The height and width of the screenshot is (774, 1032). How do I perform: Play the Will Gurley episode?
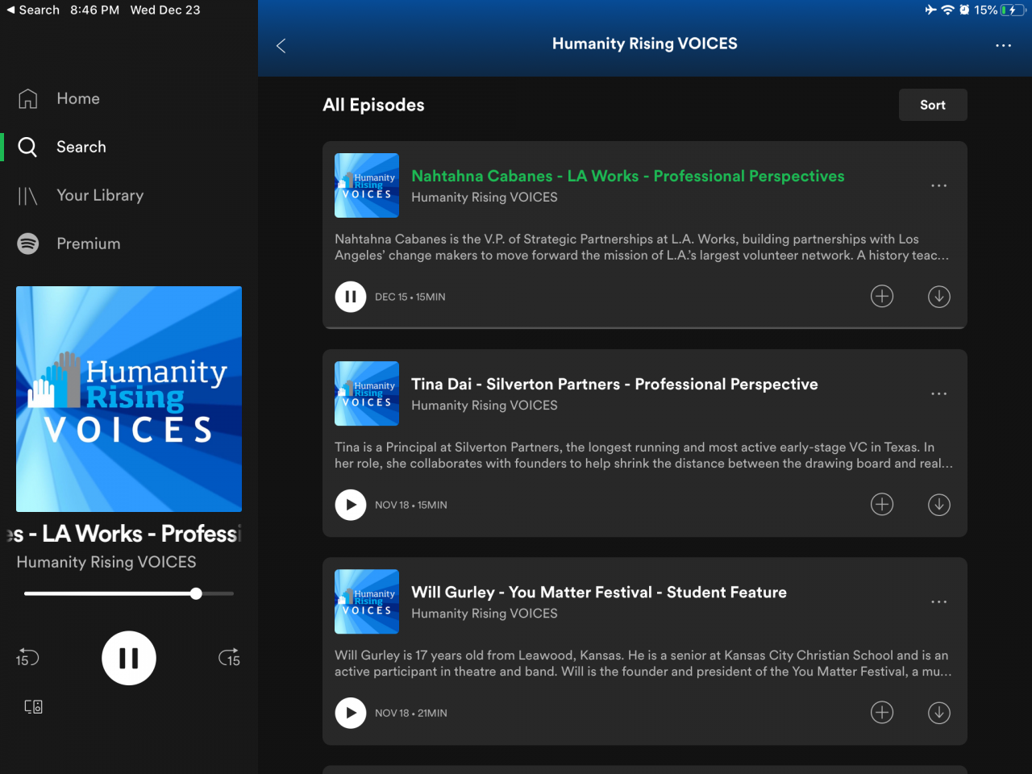click(x=351, y=713)
